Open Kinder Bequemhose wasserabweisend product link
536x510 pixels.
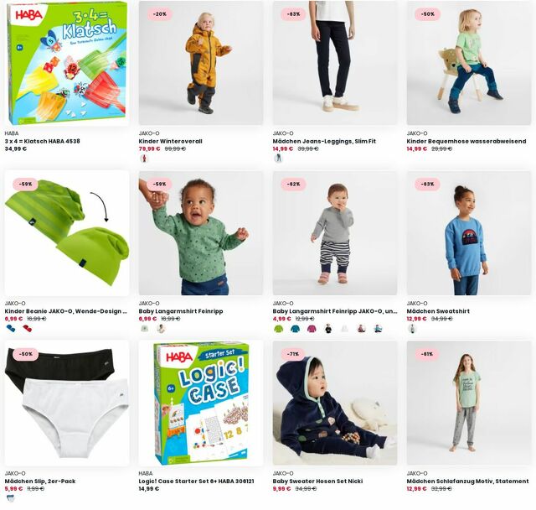point(466,141)
